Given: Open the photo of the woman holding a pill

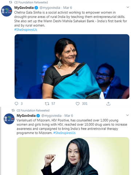Looking at the screenshot, I should point(73,156).
